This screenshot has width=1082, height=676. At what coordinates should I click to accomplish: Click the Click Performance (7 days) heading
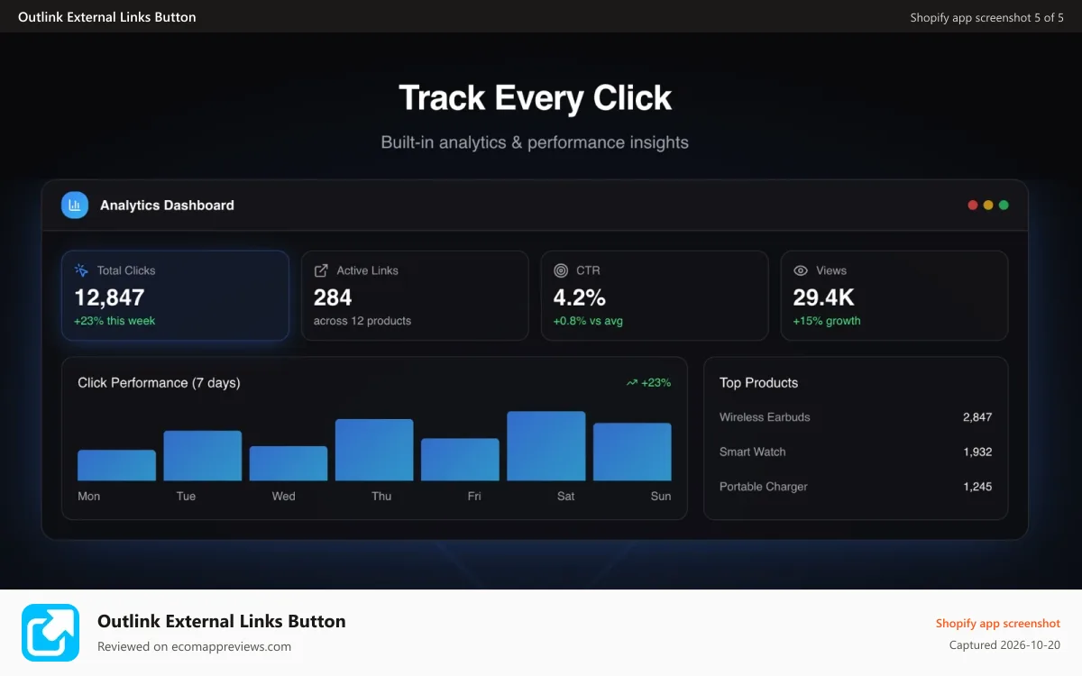(159, 383)
